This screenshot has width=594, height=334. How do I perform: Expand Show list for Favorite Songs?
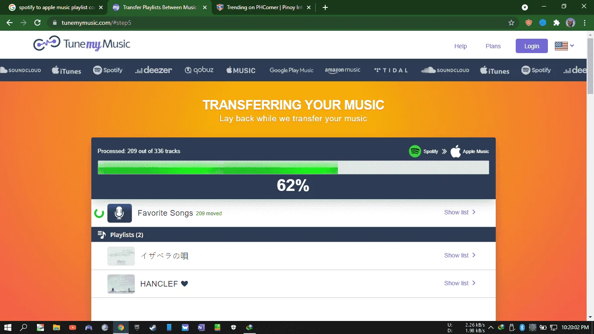coord(460,212)
